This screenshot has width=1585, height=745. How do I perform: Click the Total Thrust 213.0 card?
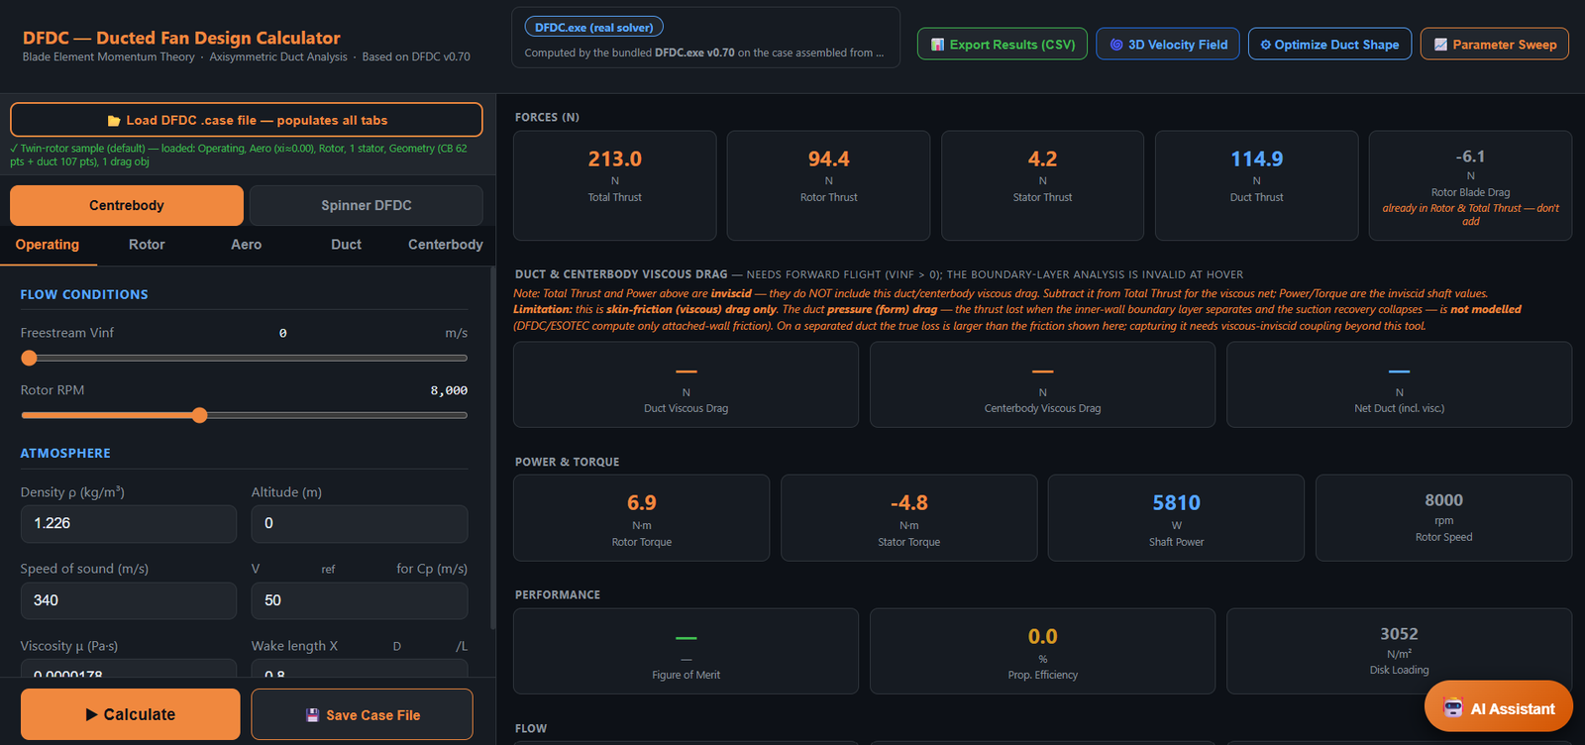click(615, 185)
